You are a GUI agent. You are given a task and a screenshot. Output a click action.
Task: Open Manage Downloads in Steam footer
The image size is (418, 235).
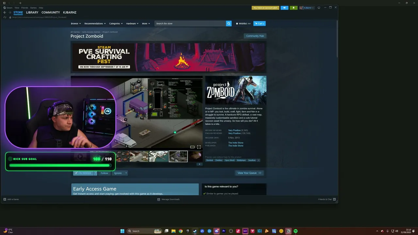point(169,199)
